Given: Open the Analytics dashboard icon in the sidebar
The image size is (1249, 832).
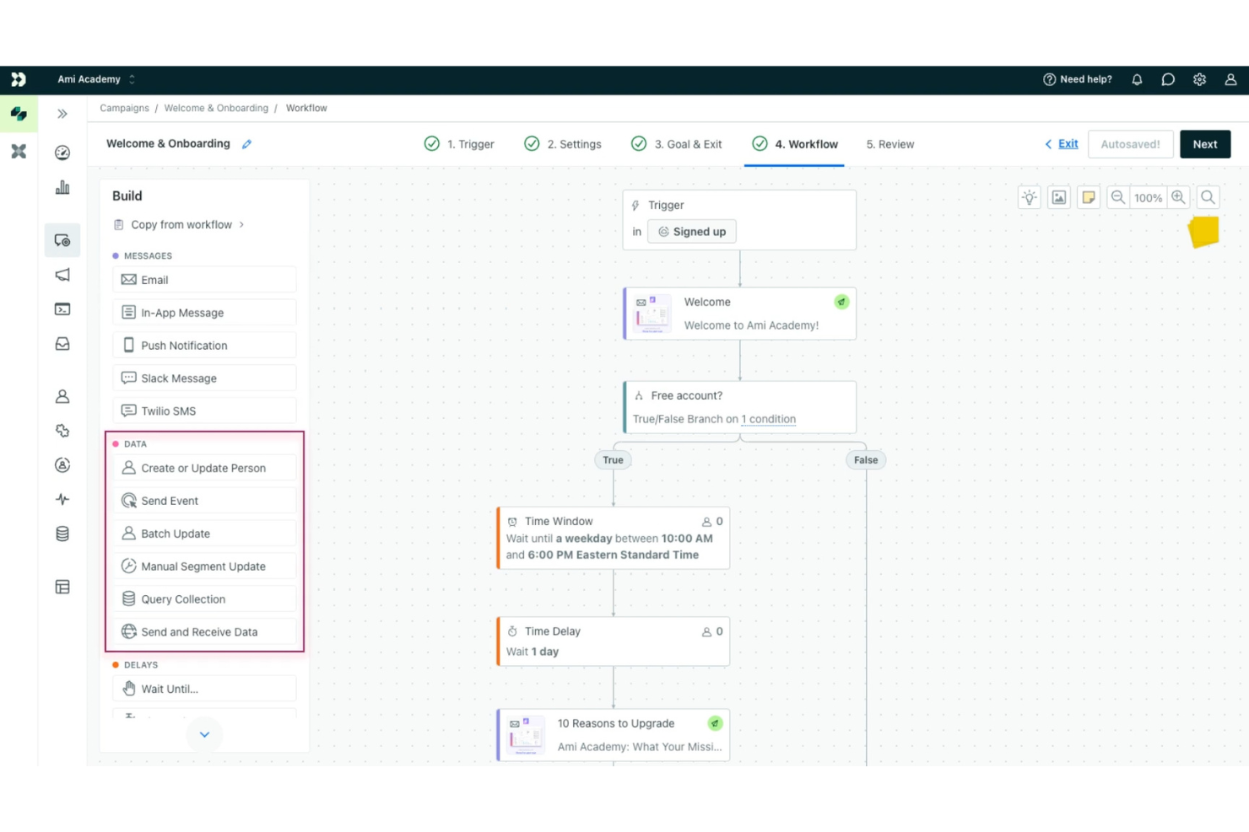Looking at the screenshot, I should pos(62,187).
